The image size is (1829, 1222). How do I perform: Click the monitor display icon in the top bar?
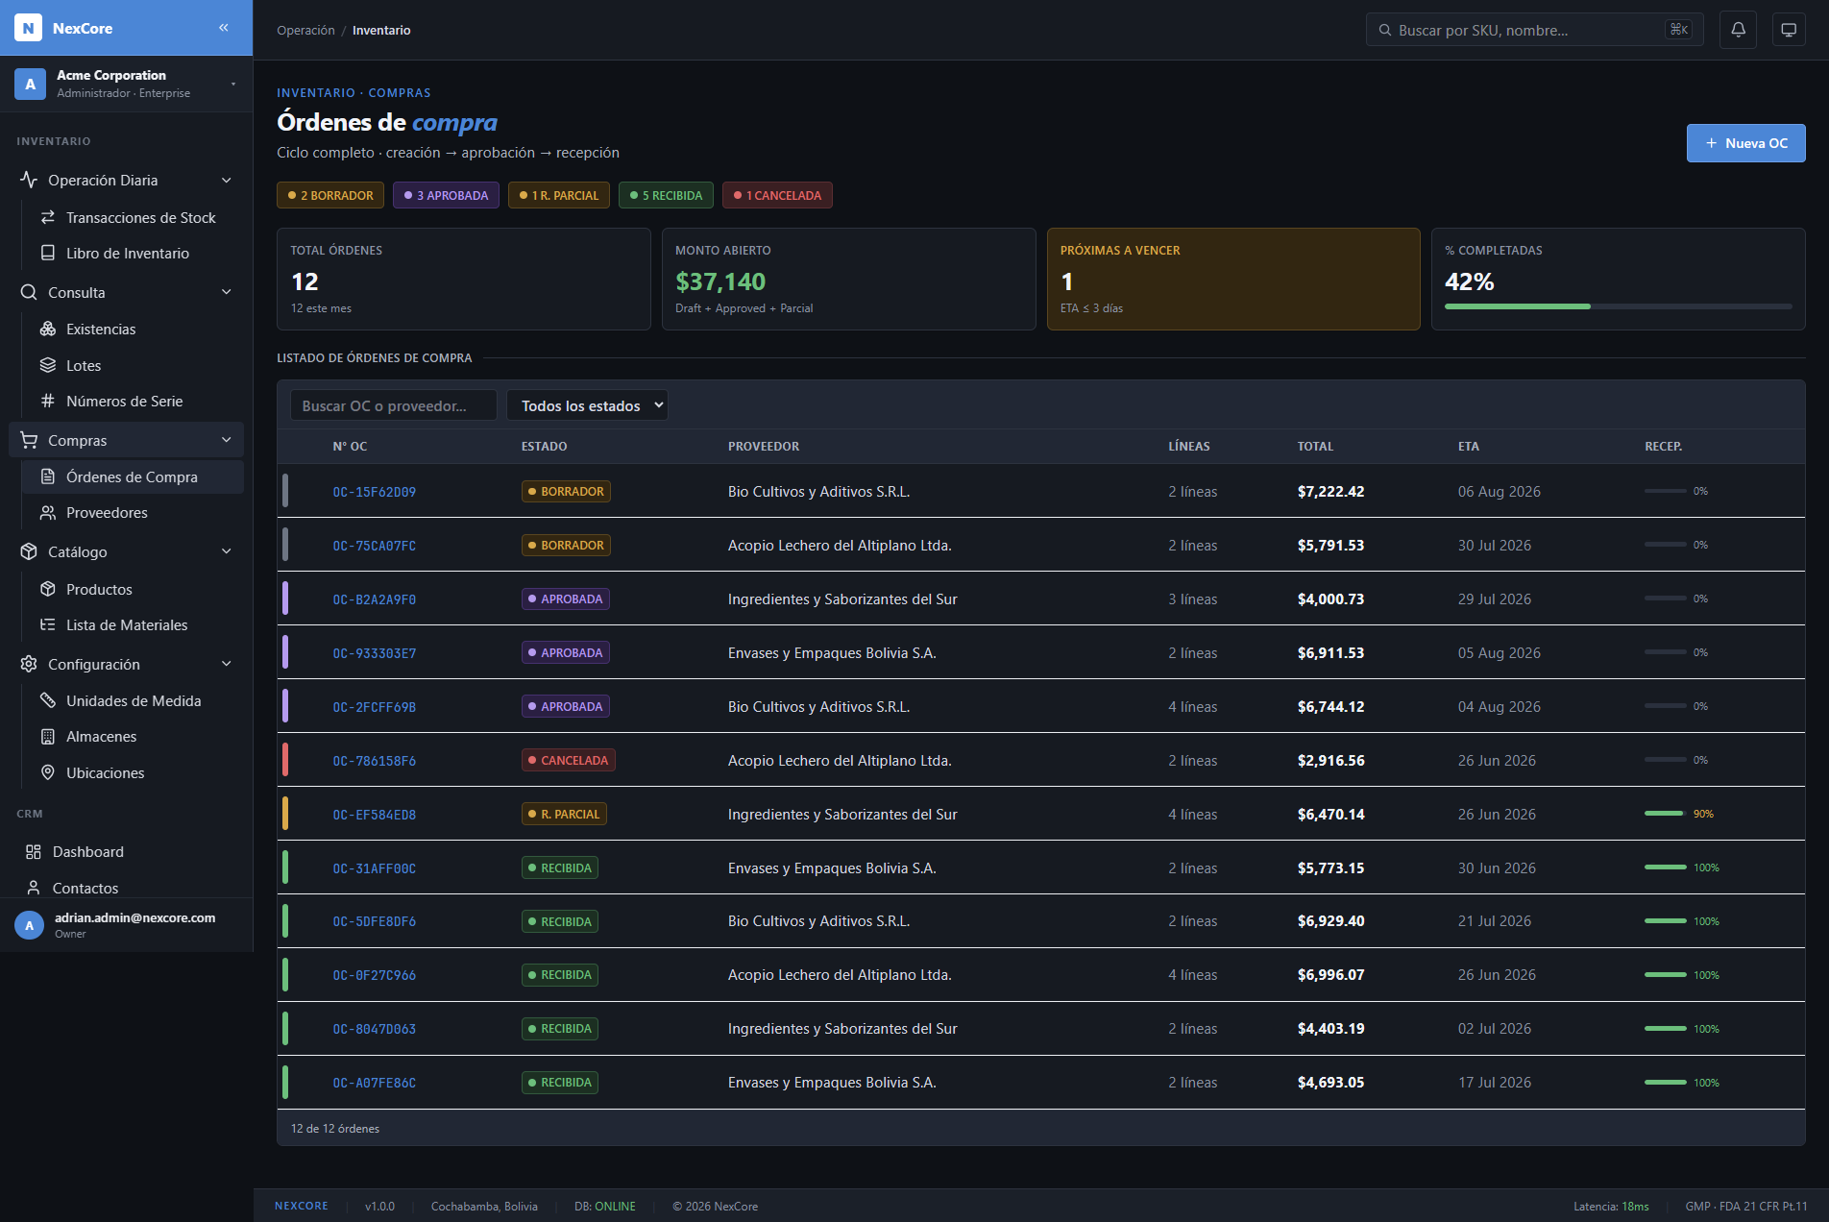(x=1788, y=30)
